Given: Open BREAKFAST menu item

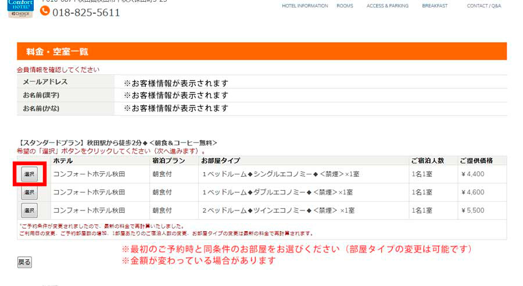Looking at the screenshot, I should point(435,6).
